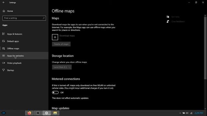Click the Off label beside the metered toggle
The image size is (207, 116).
pyautogui.click(x=62, y=92)
